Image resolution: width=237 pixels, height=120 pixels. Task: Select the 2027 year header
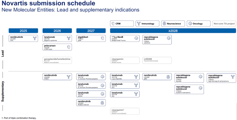click(91, 31)
